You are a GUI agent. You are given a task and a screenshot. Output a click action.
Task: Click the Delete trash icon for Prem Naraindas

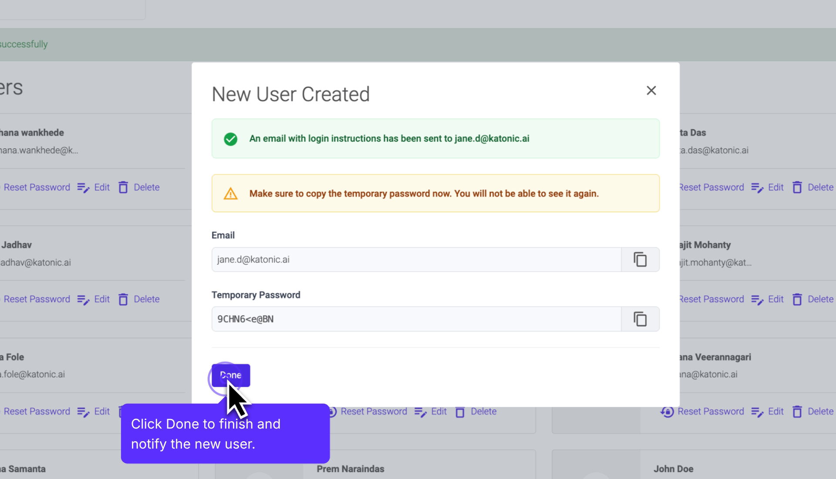coord(460,412)
